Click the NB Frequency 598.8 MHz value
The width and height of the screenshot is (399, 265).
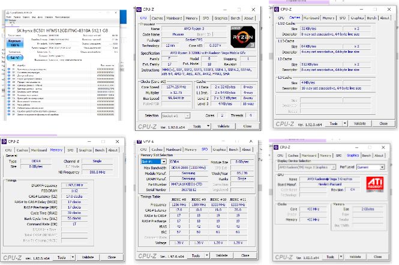click(97, 172)
